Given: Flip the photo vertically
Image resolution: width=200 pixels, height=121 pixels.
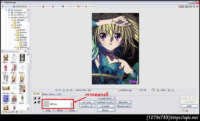Looking at the screenshot, I should 67,90.
